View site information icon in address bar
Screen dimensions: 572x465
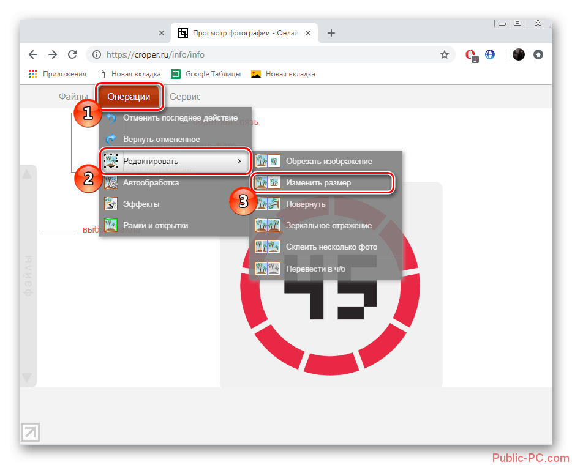[97, 54]
